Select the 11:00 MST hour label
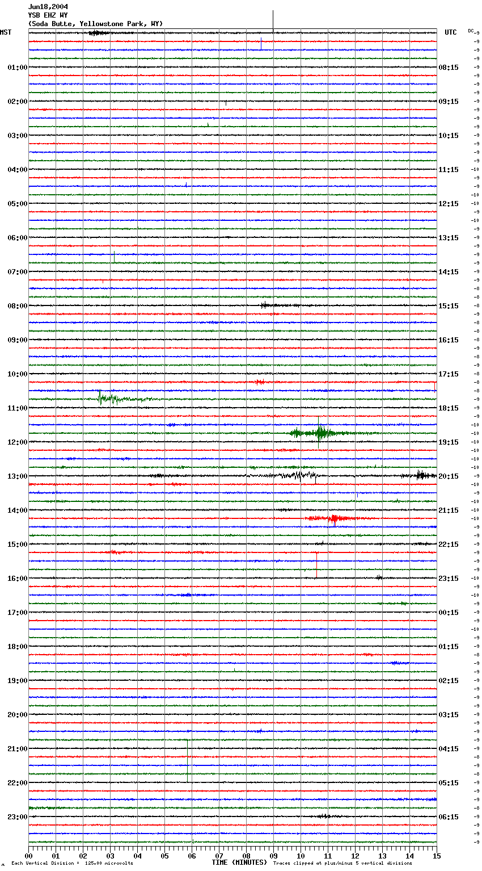This screenshot has width=482, height=871. coord(18,408)
